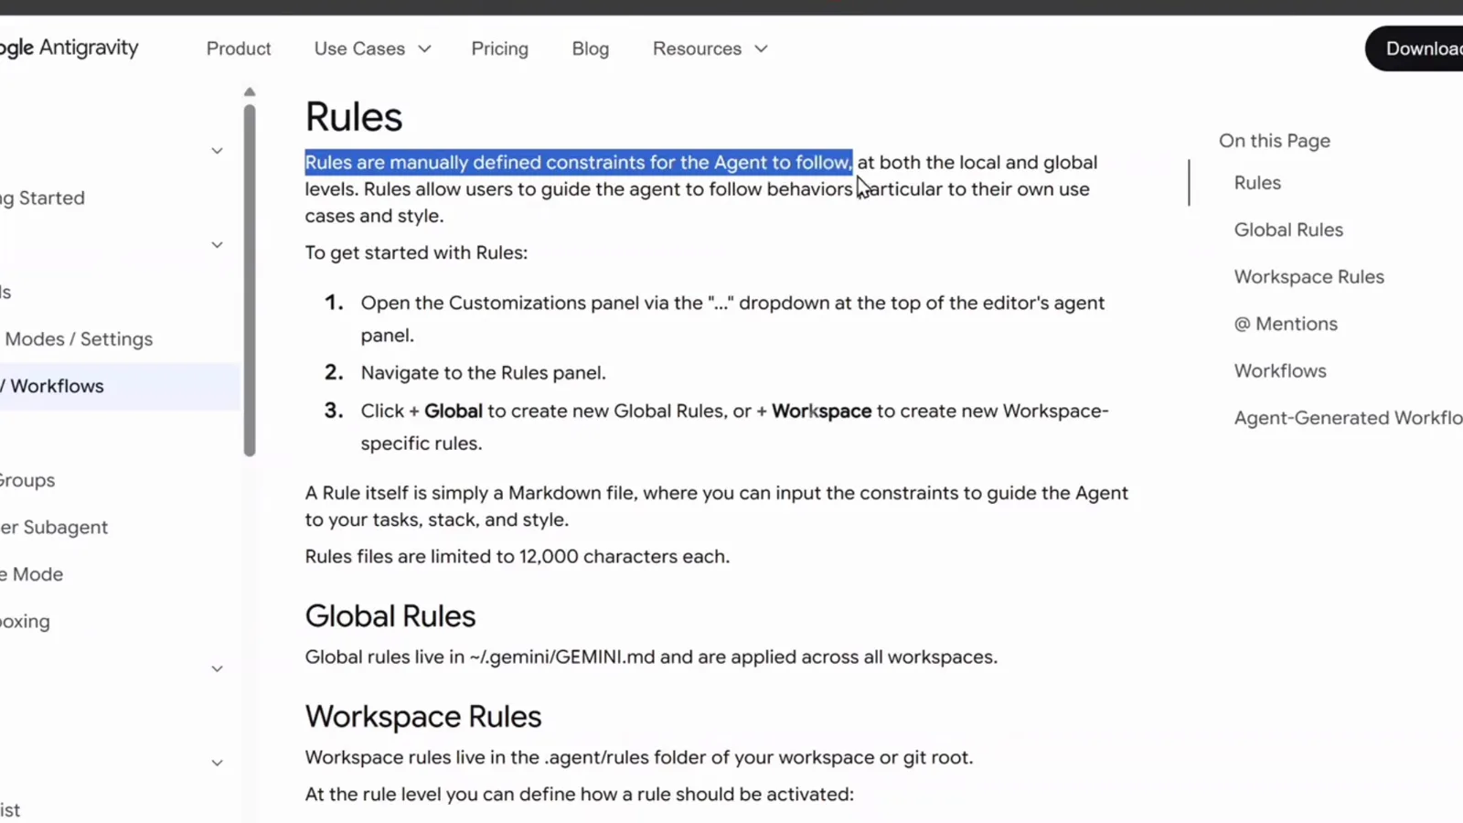Click the '12,000 characters' limit sentence
1463x823 pixels.
click(x=518, y=557)
